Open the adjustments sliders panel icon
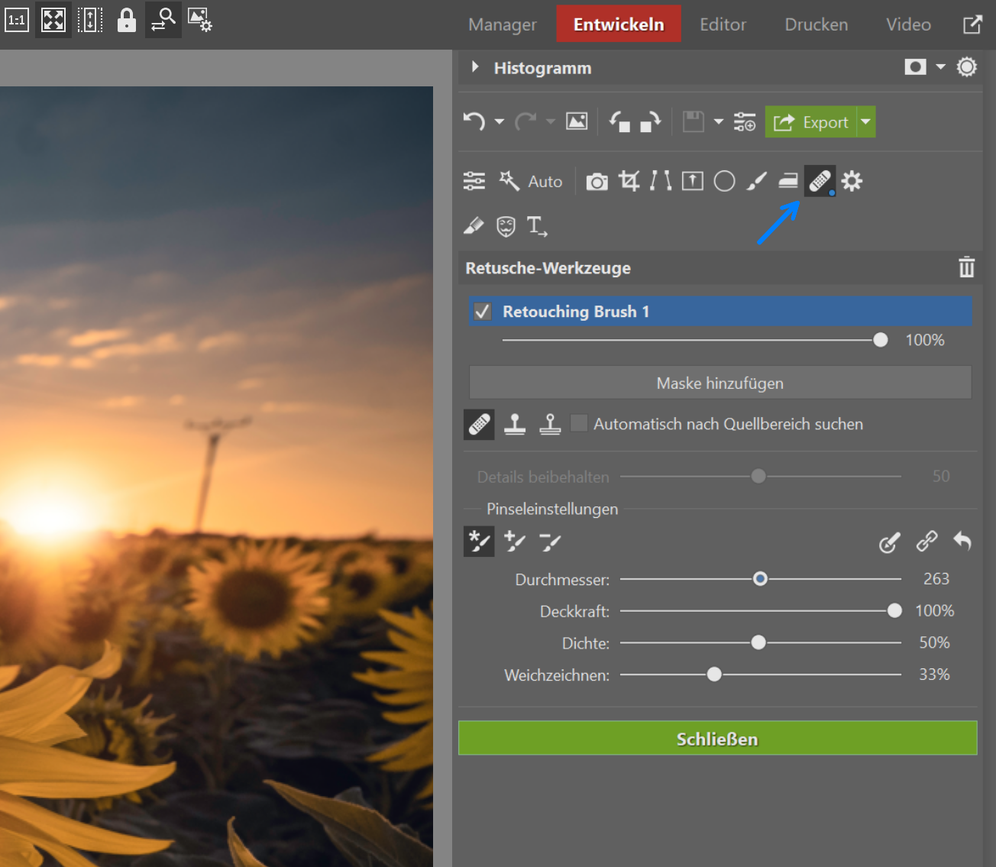Viewport: 996px width, 867px height. click(474, 181)
